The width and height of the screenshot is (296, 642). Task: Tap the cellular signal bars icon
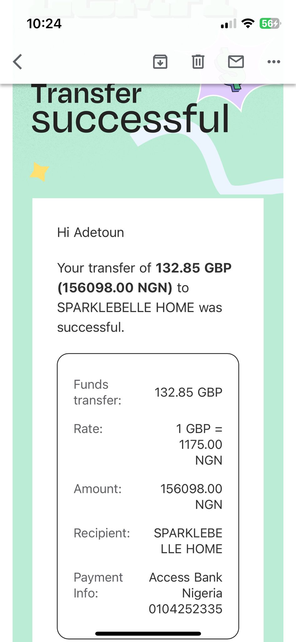pyautogui.click(x=228, y=24)
